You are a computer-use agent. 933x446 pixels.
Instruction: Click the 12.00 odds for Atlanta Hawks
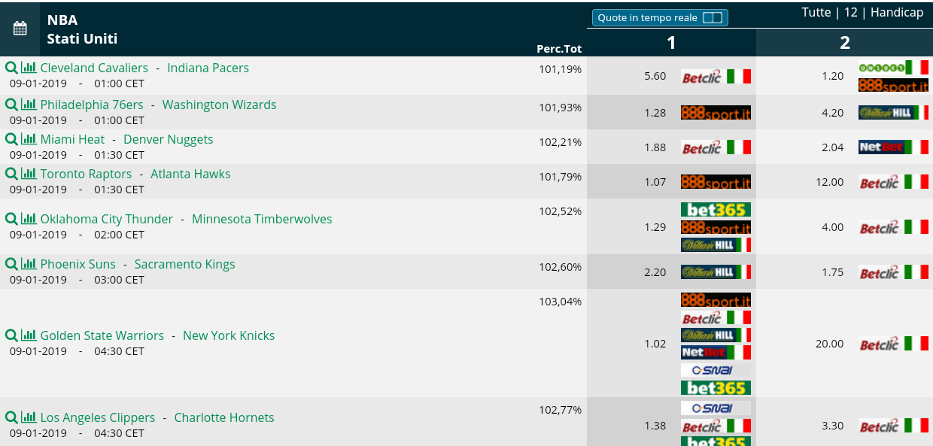[x=829, y=182]
